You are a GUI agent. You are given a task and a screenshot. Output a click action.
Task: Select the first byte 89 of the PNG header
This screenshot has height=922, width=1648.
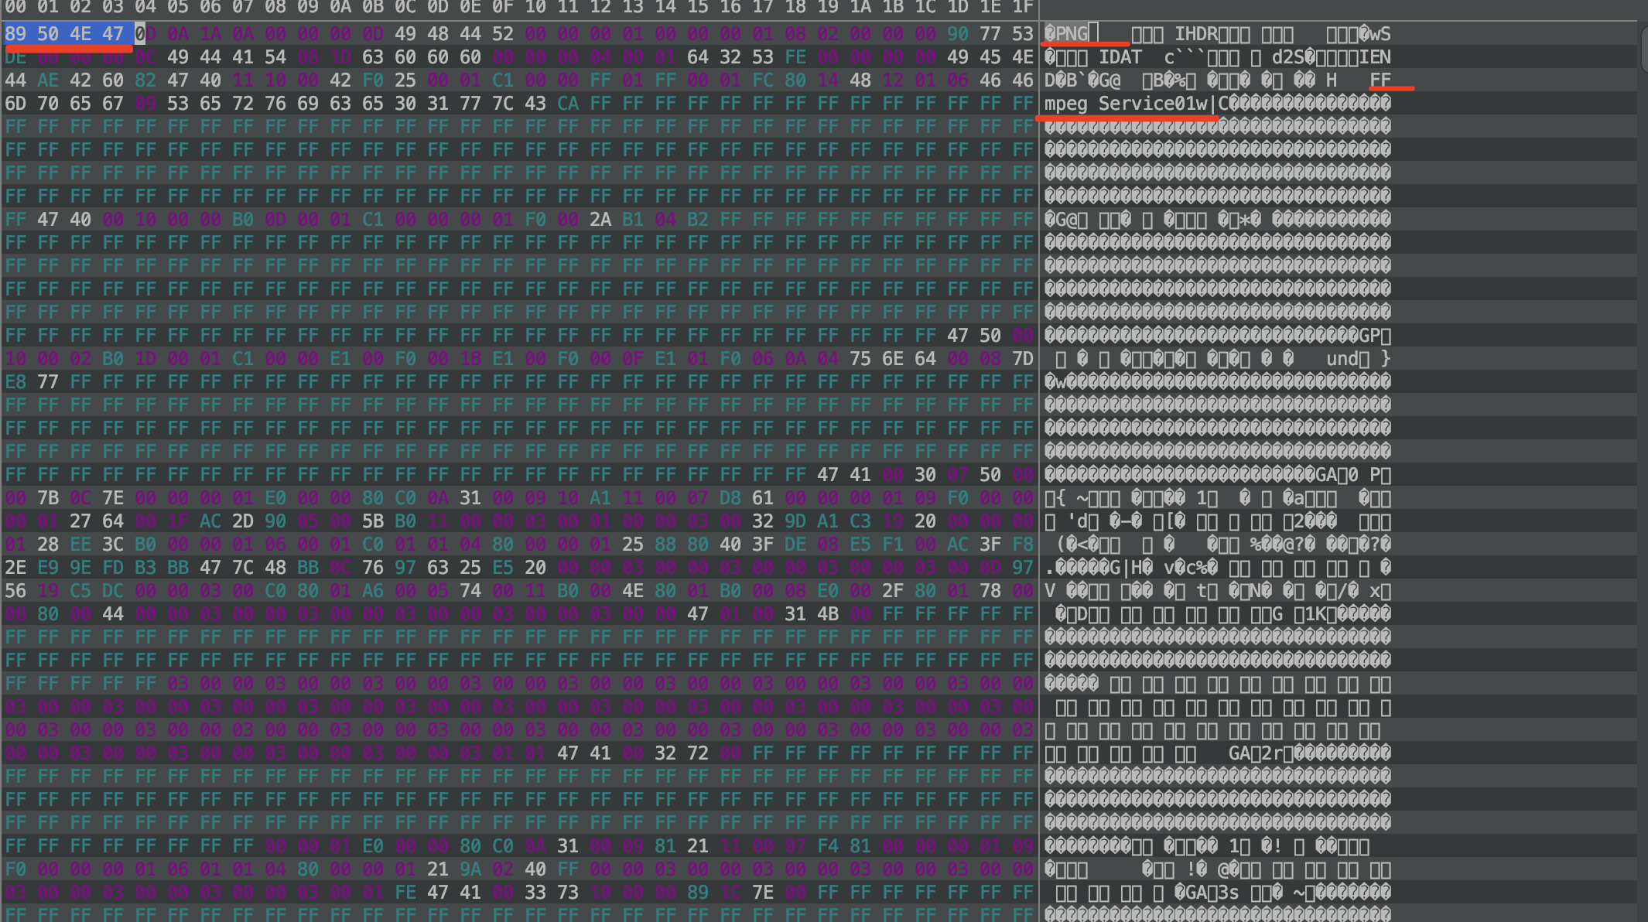(x=15, y=34)
